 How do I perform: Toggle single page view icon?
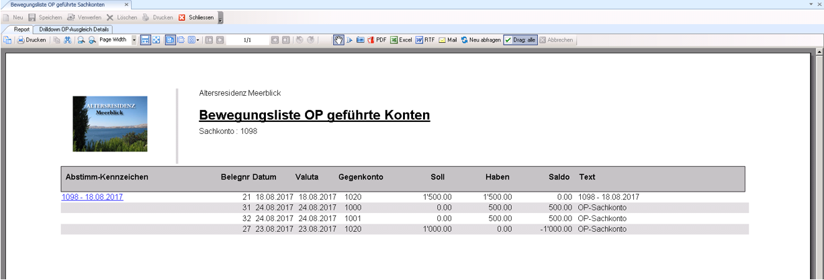click(x=170, y=40)
